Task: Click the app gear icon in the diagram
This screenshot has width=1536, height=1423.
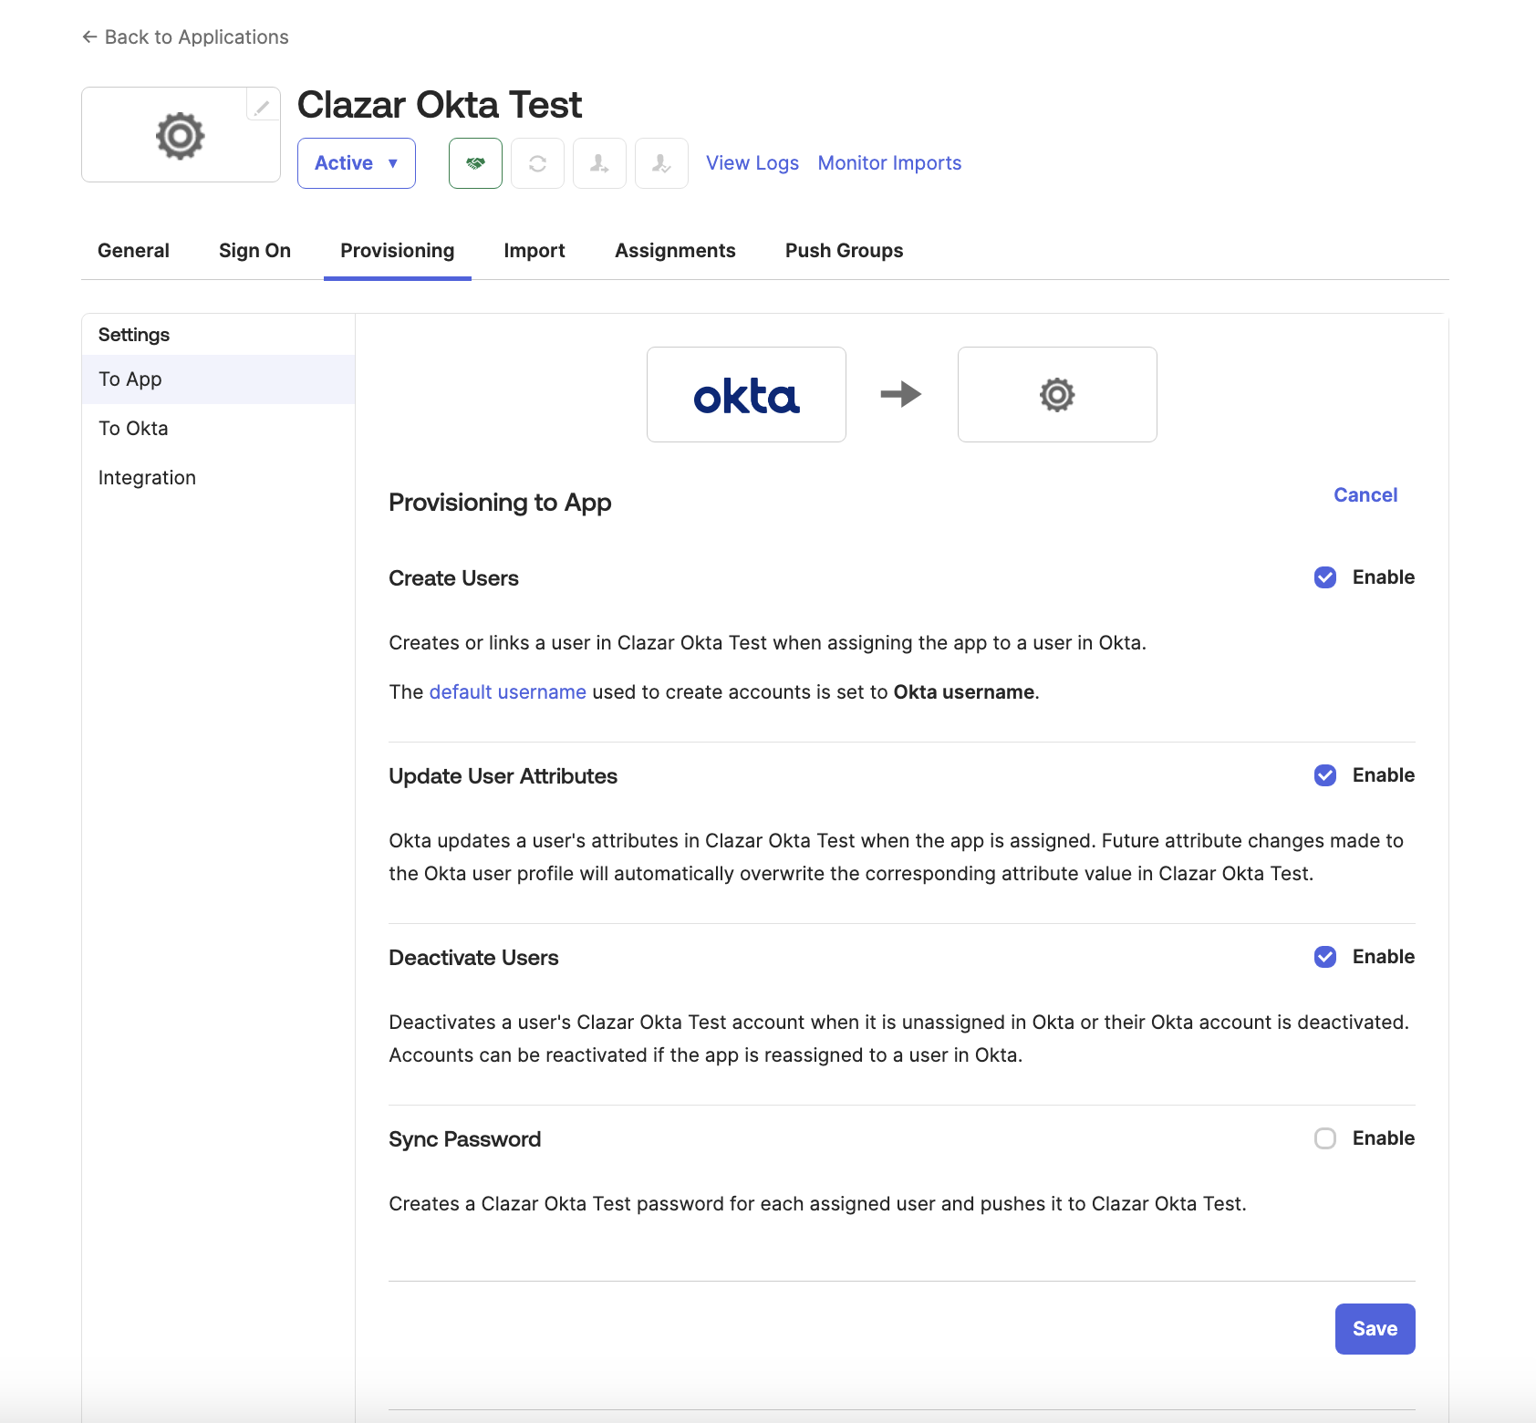Action: click(1056, 394)
